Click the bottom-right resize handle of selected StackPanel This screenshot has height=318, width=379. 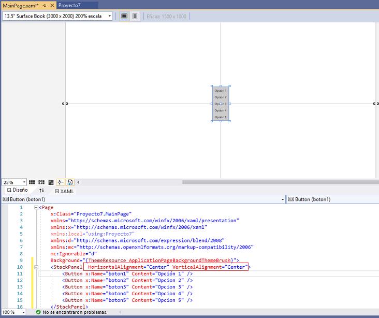(x=229, y=121)
